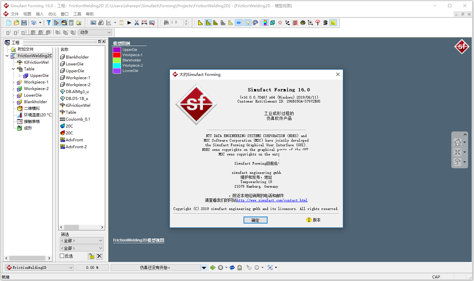Image resolution: width=474 pixels, height=281 pixels.
Task: Expand the Workpiece-1 tree node
Action: tap(13, 82)
